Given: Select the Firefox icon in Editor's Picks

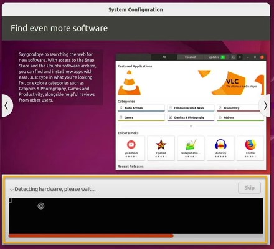Looking at the screenshot, I should (x=250, y=145).
